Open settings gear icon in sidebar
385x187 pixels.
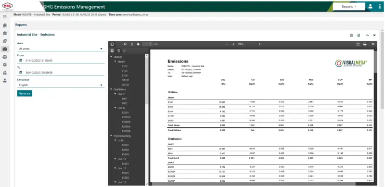[x=5, y=65]
